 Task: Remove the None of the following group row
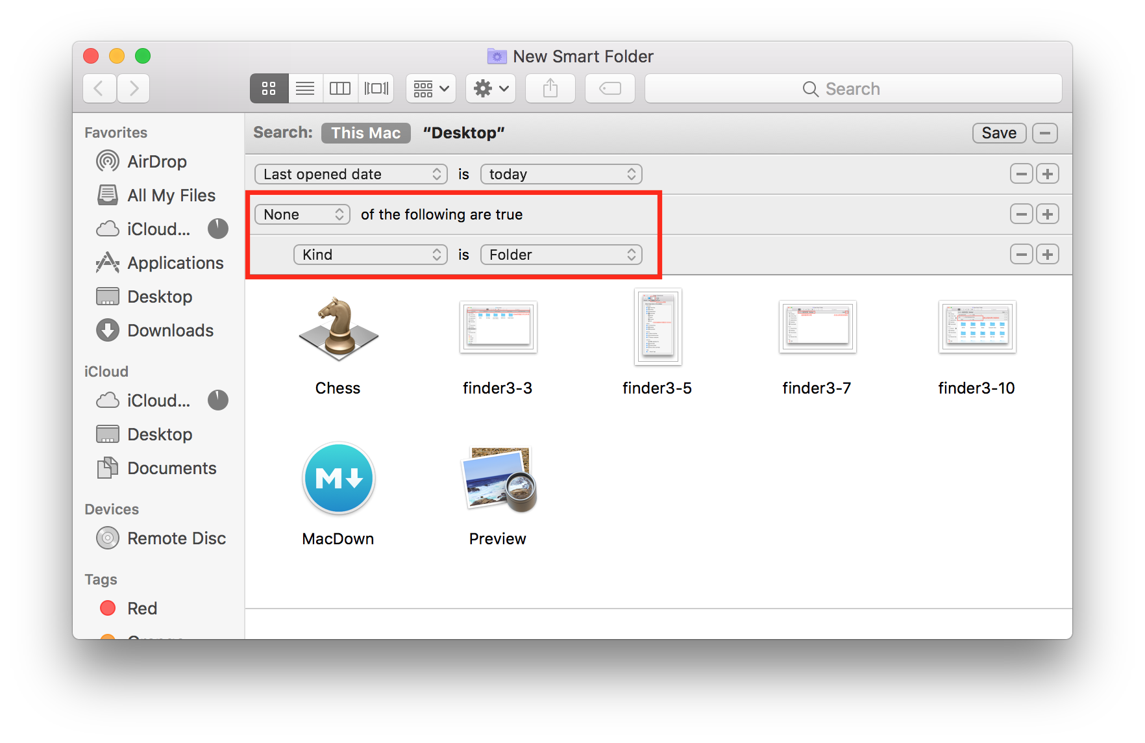click(1022, 214)
